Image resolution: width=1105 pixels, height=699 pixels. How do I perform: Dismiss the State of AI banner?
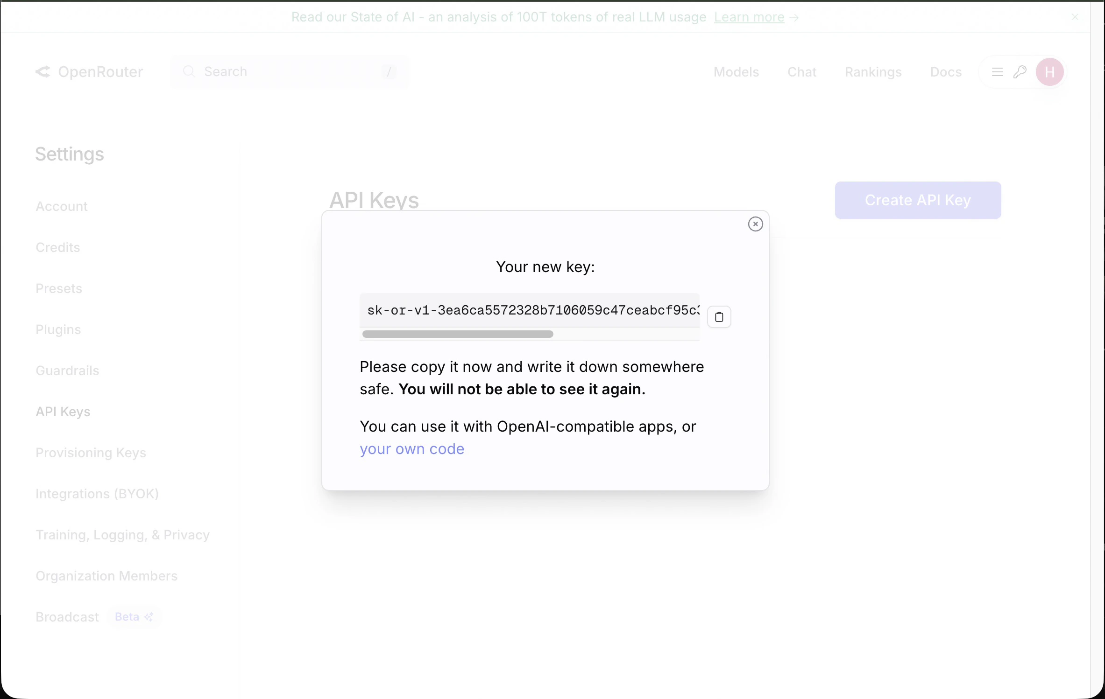(1075, 17)
